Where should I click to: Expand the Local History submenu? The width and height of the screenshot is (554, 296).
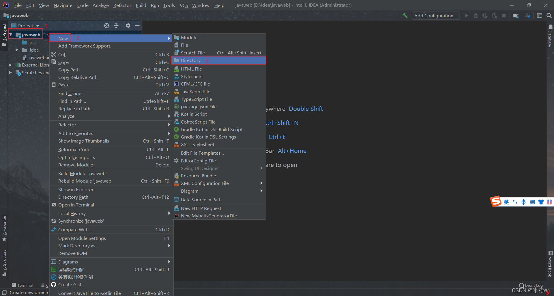(x=111, y=213)
